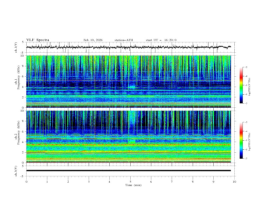Click the 'Time (min)' axis label
The width and height of the screenshot is (264, 204).
pos(133,185)
